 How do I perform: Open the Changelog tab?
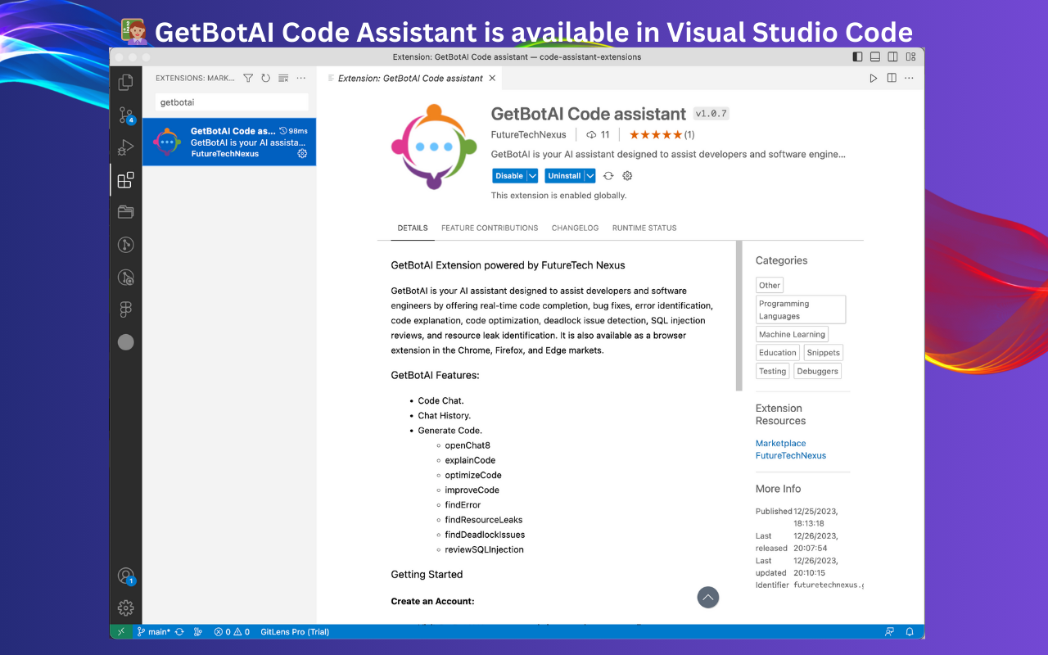point(575,228)
